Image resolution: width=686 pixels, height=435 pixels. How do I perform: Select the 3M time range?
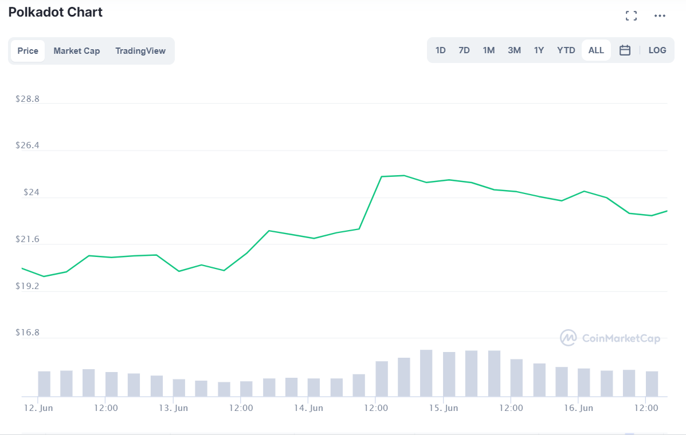pyautogui.click(x=513, y=50)
